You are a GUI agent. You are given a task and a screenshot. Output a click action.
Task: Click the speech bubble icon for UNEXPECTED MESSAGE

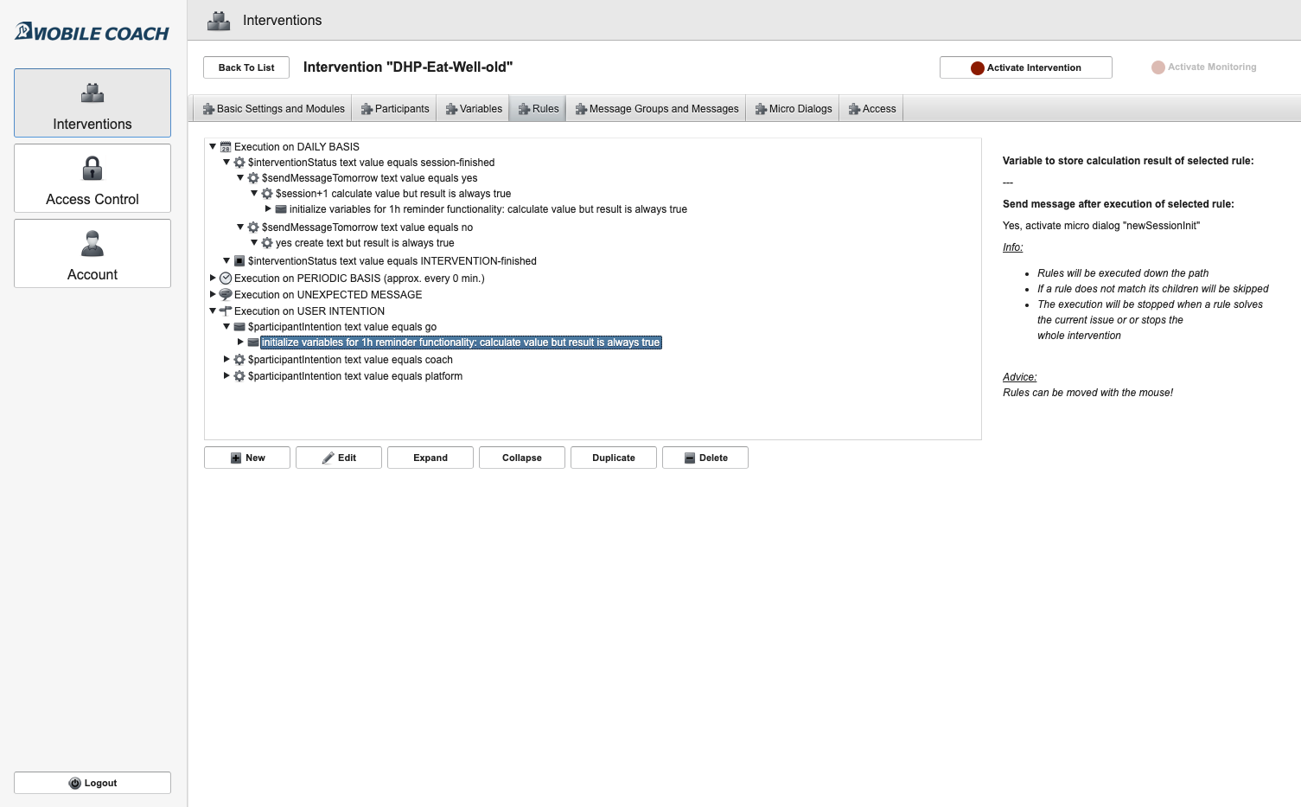tap(226, 295)
